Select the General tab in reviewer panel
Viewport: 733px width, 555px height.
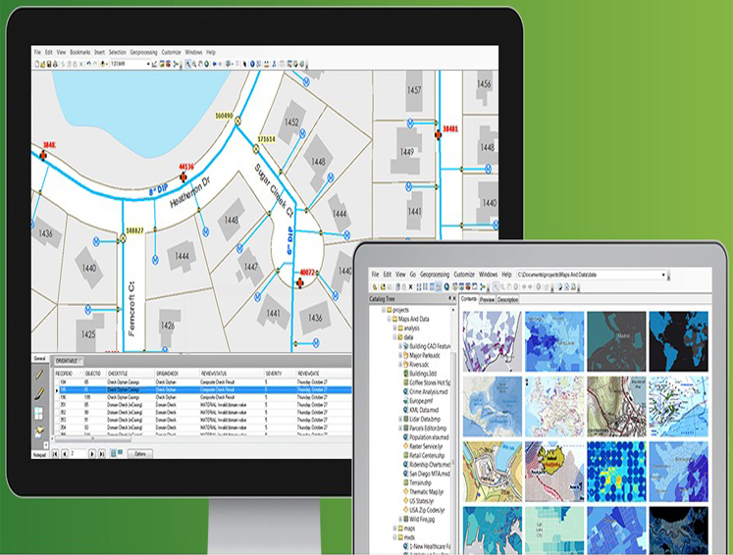pyautogui.click(x=40, y=358)
